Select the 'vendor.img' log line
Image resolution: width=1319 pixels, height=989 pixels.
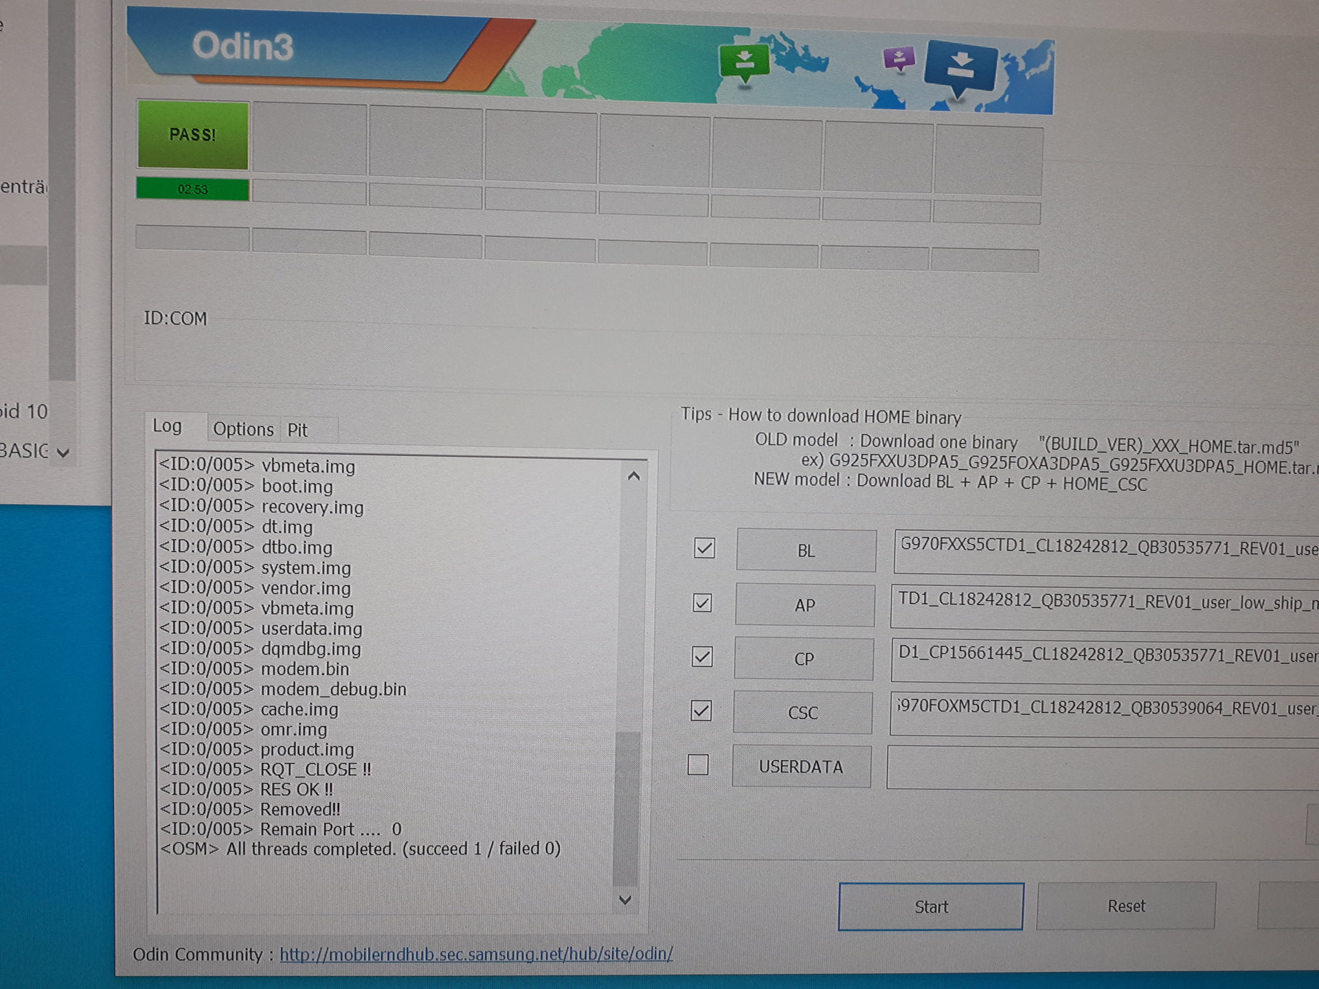(x=255, y=588)
